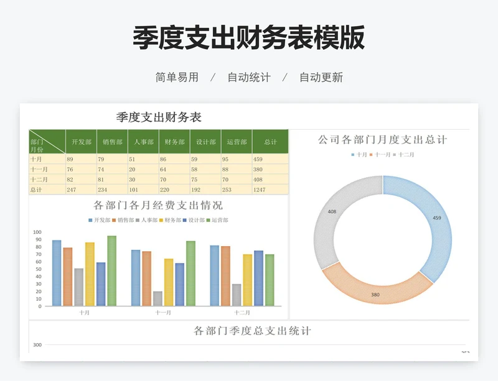Viewport: 498px width, 381px height.
Task: Click table cell 64 for 十一月 财务部
Action: click(x=175, y=170)
